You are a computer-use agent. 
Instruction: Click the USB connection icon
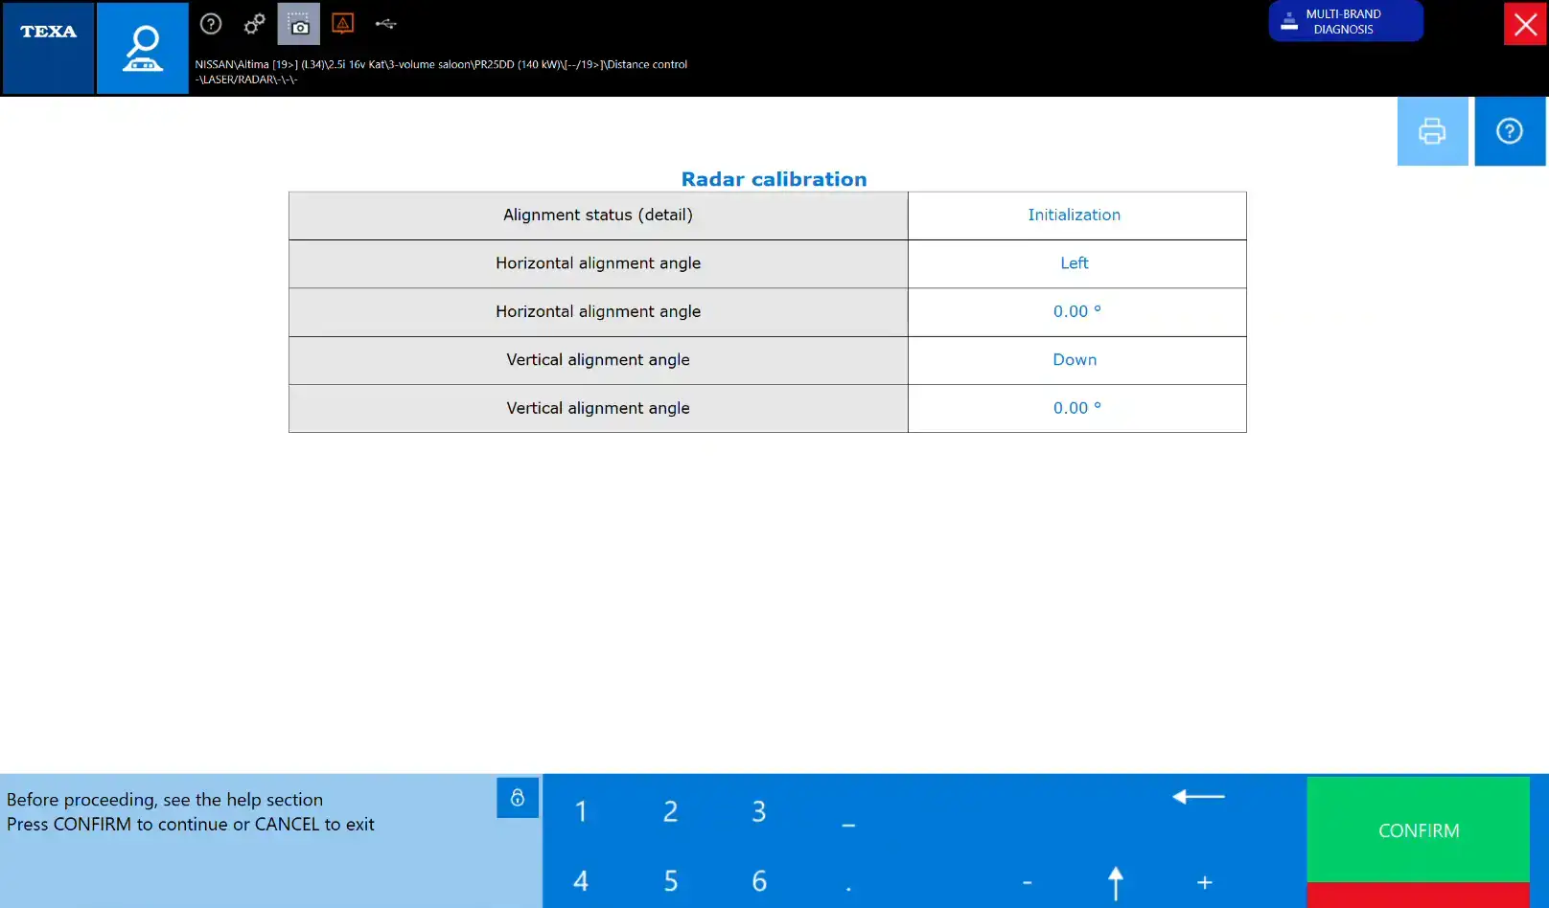click(x=386, y=24)
